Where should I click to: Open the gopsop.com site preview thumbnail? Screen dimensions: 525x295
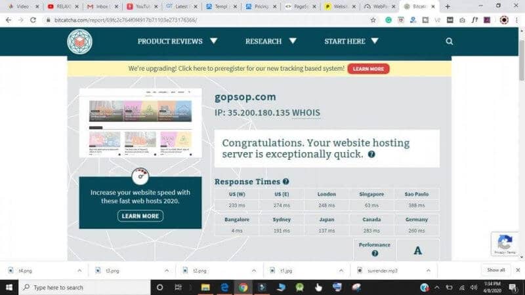140,123
